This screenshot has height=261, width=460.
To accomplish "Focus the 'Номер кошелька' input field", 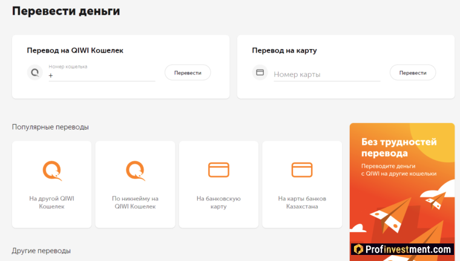I will [x=103, y=76].
